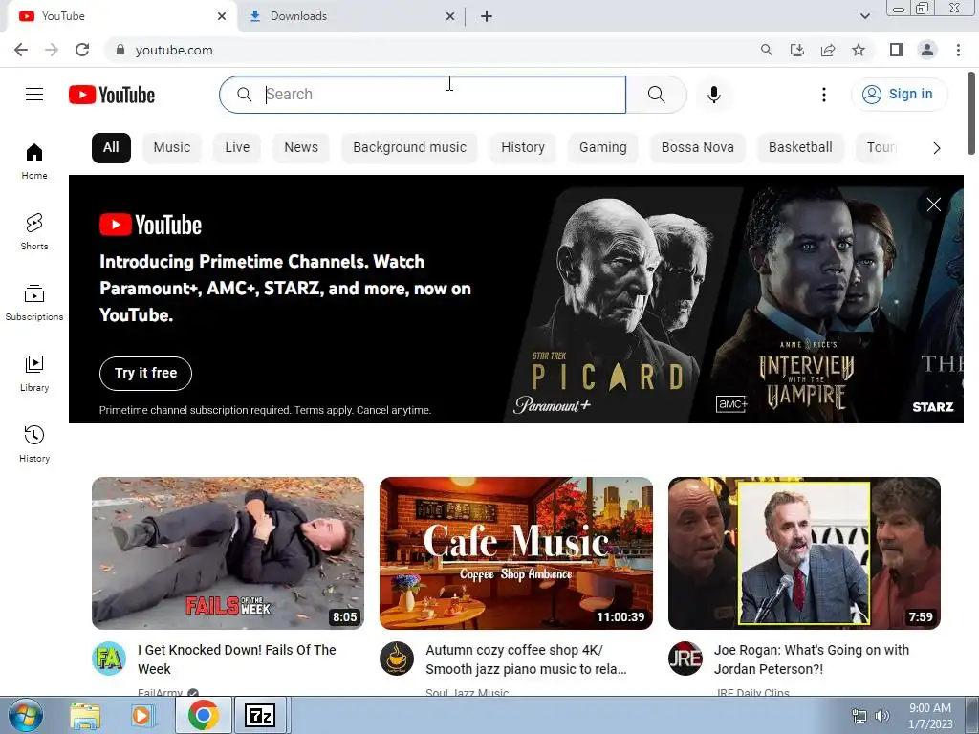Screen dimensions: 979x734
Task: Open Windows Explorer from taskbar
Action: [x=85, y=715]
